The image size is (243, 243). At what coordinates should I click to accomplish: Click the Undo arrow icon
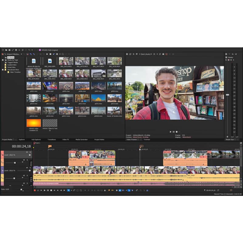click(x=29, y=50)
